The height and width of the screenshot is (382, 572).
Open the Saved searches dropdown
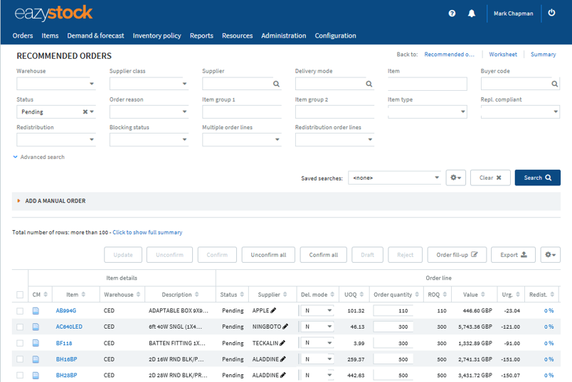[395, 178]
